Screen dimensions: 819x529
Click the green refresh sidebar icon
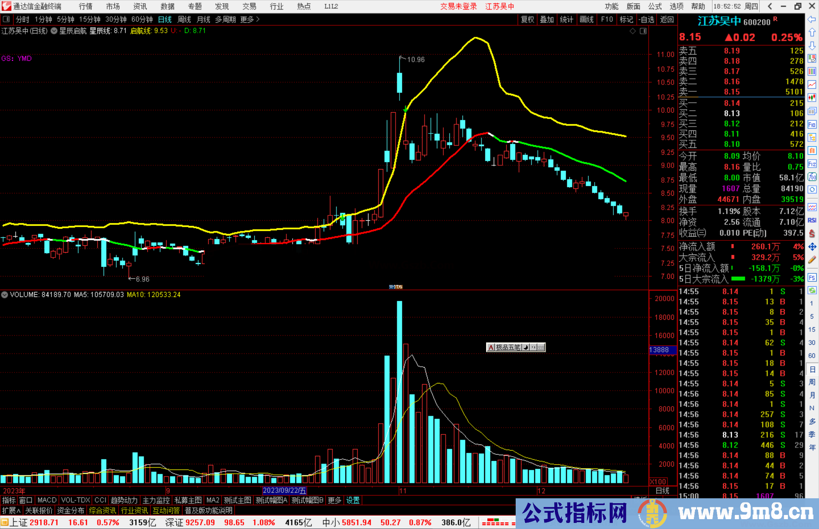pos(812,290)
